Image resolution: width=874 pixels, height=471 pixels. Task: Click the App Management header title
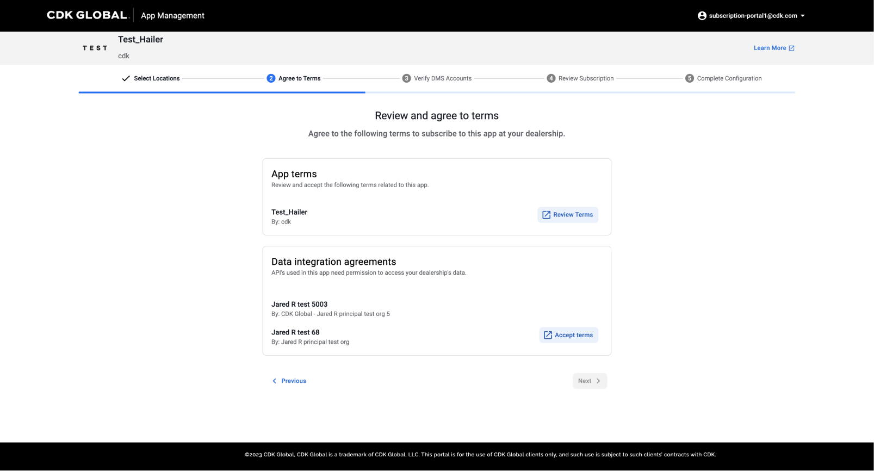(172, 16)
